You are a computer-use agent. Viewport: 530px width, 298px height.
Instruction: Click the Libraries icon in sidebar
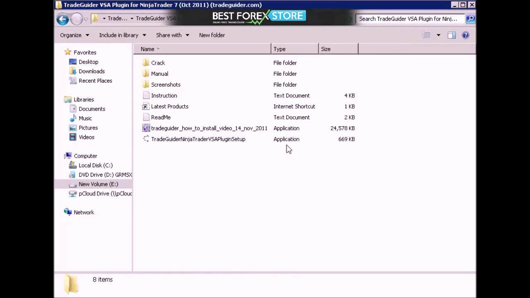click(68, 100)
